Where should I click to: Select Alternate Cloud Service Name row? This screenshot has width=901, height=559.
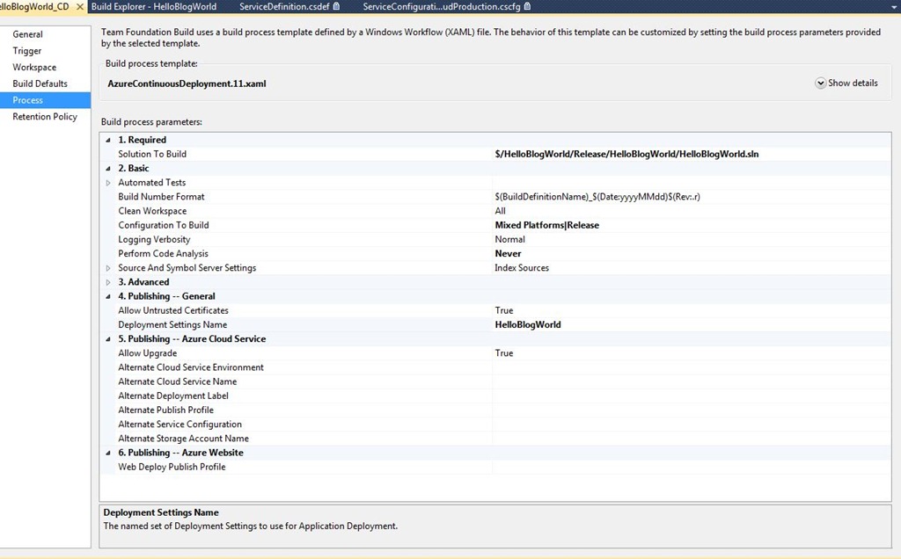pyautogui.click(x=177, y=381)
